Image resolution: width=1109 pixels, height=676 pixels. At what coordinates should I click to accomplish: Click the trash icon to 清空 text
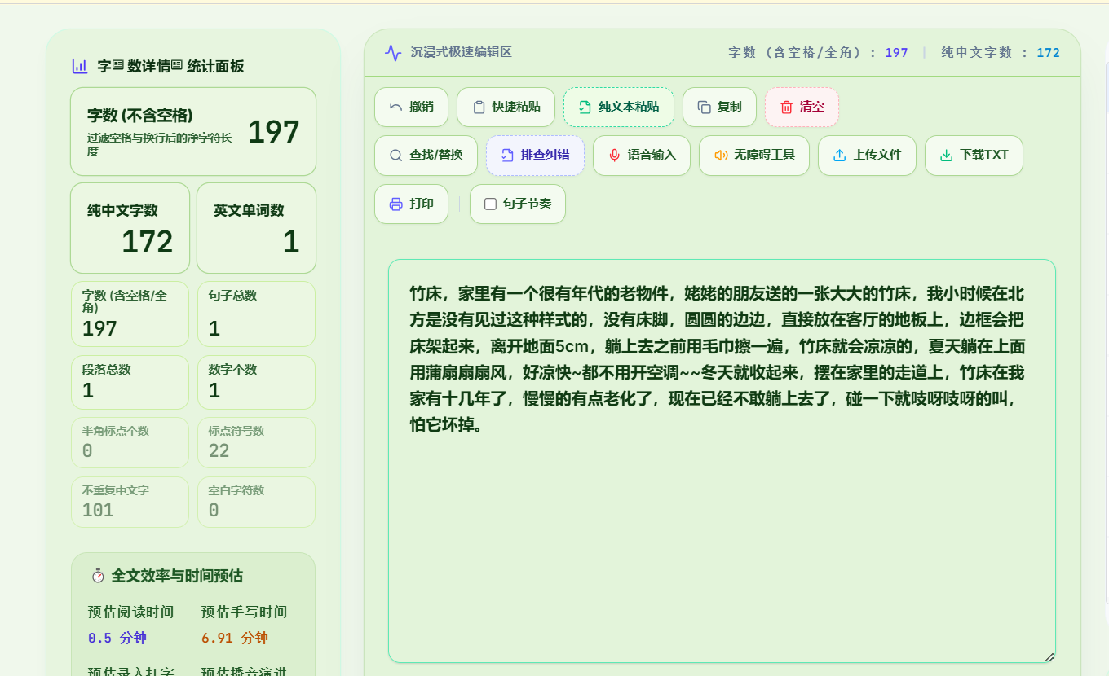[786, 107]
